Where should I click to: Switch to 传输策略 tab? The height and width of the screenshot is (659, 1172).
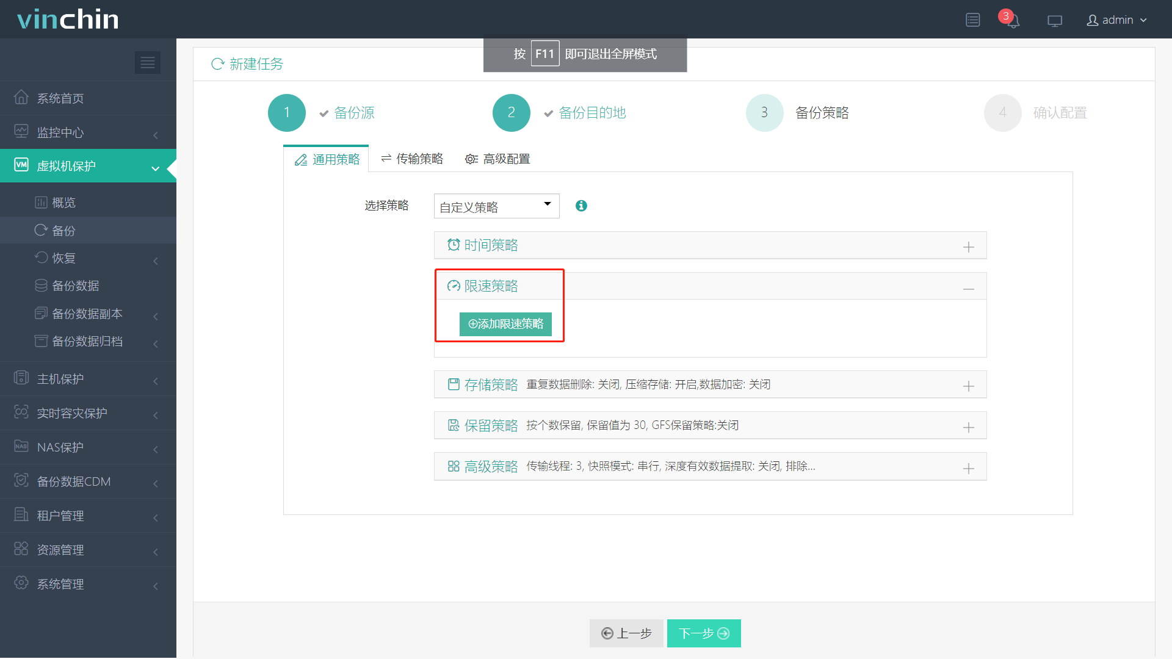[412, 159]
